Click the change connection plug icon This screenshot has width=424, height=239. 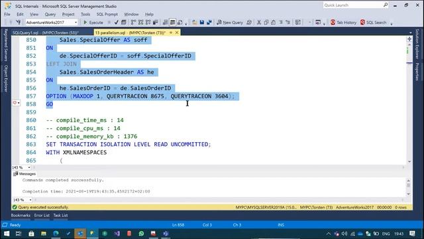[x=19, y=22]
